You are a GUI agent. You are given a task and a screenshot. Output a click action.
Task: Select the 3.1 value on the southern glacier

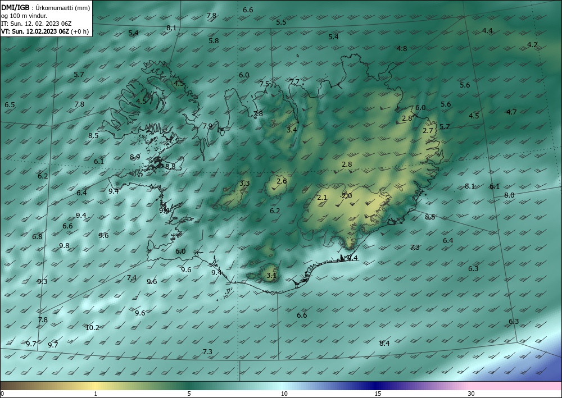(x=271, y=276)
